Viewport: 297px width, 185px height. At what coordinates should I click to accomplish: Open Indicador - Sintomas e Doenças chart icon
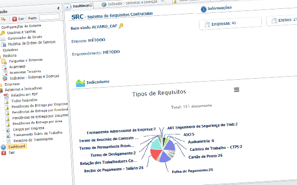pyautogui.click(x=5, y=78)
